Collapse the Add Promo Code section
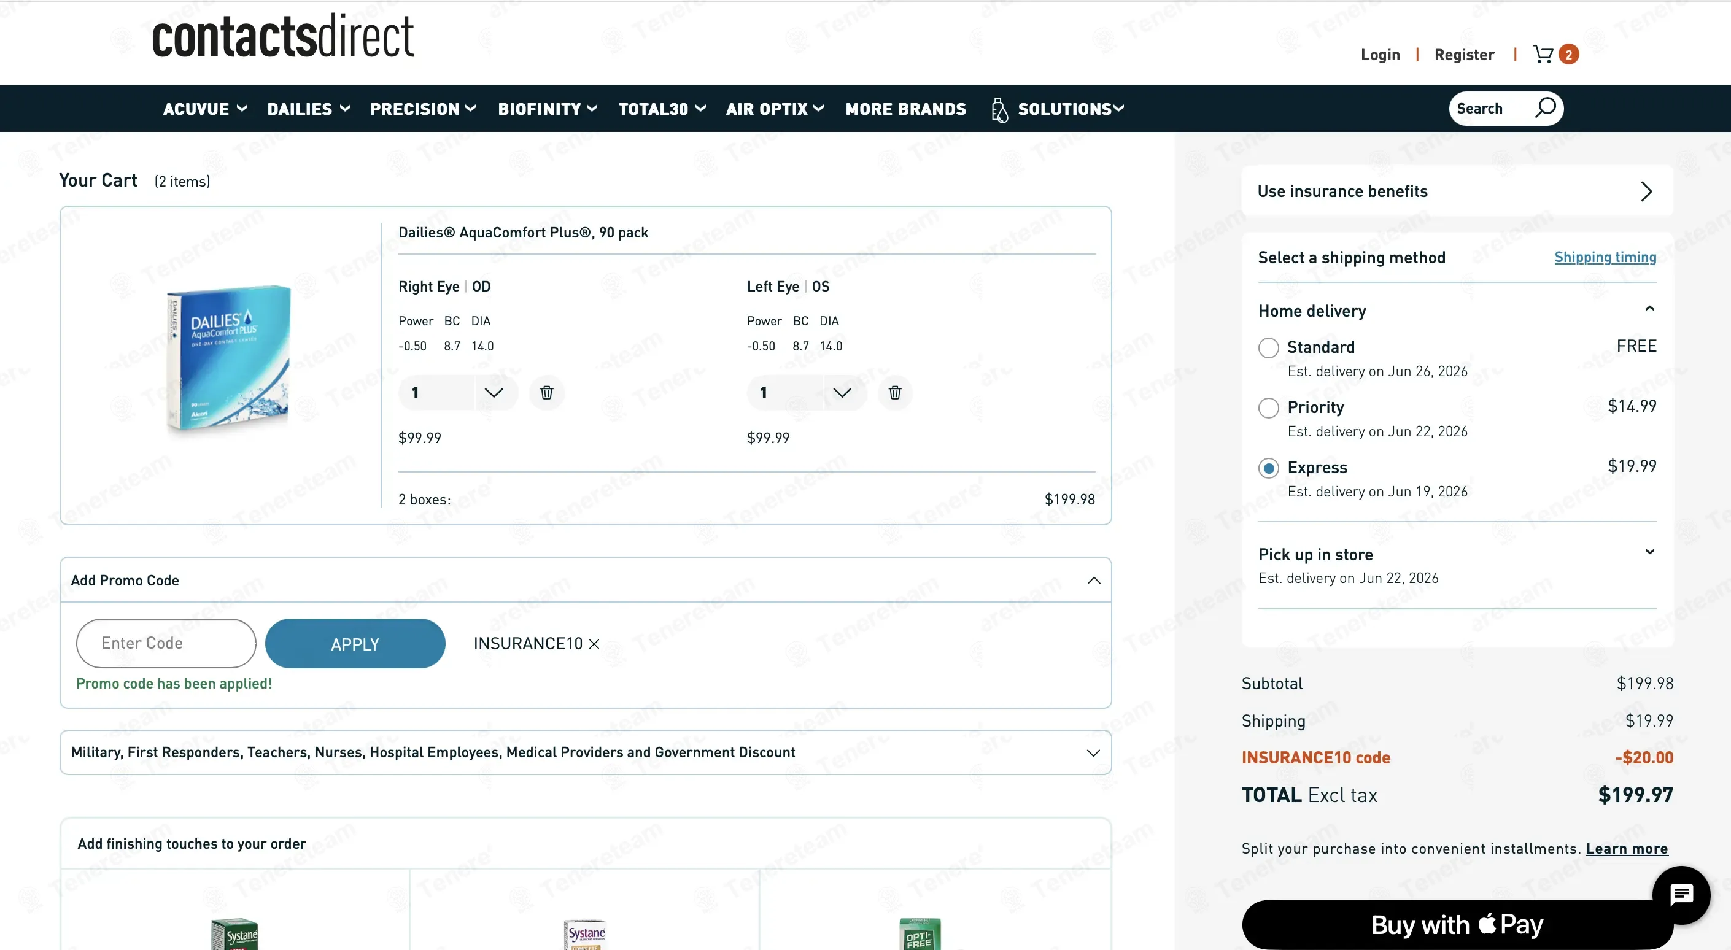1731x950 pixels. click(x=1093, y=580)
